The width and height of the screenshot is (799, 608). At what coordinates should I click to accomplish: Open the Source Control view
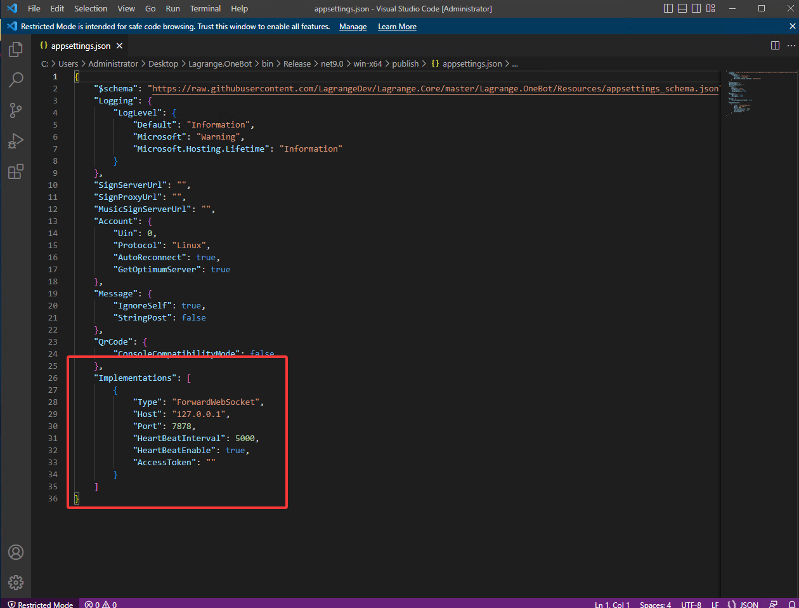point(16,110)
